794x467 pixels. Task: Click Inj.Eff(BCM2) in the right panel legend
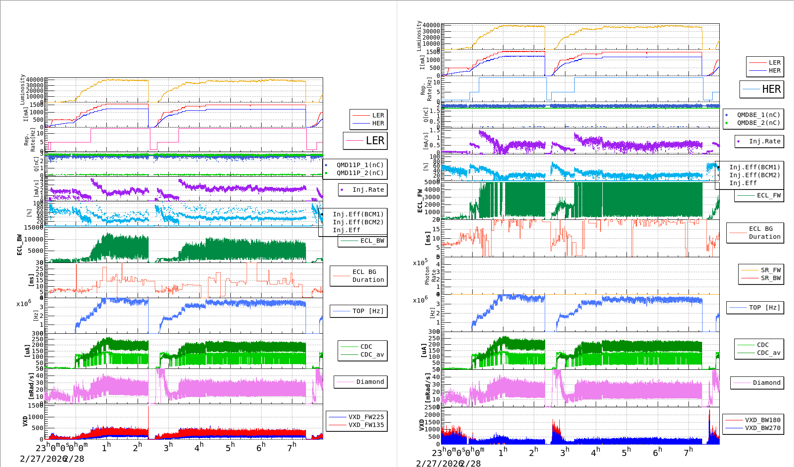tap(754, 175)
